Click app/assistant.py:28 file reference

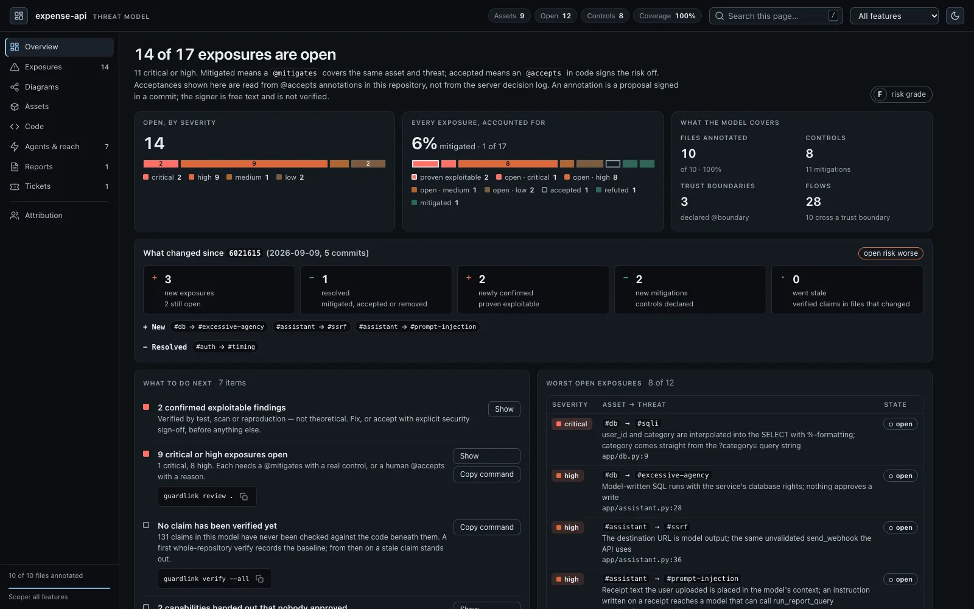(x=642, y=508)
